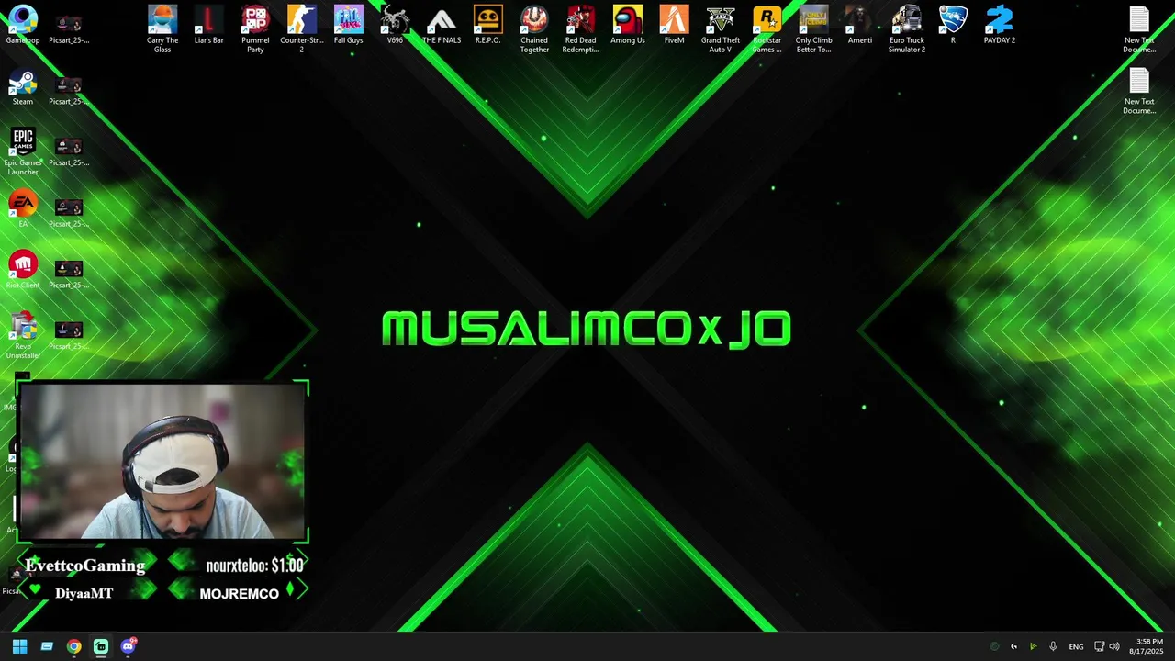Select the Fall Guys shortcut
The height and width of the screenshot is (661, 1175).
point(348,25)
